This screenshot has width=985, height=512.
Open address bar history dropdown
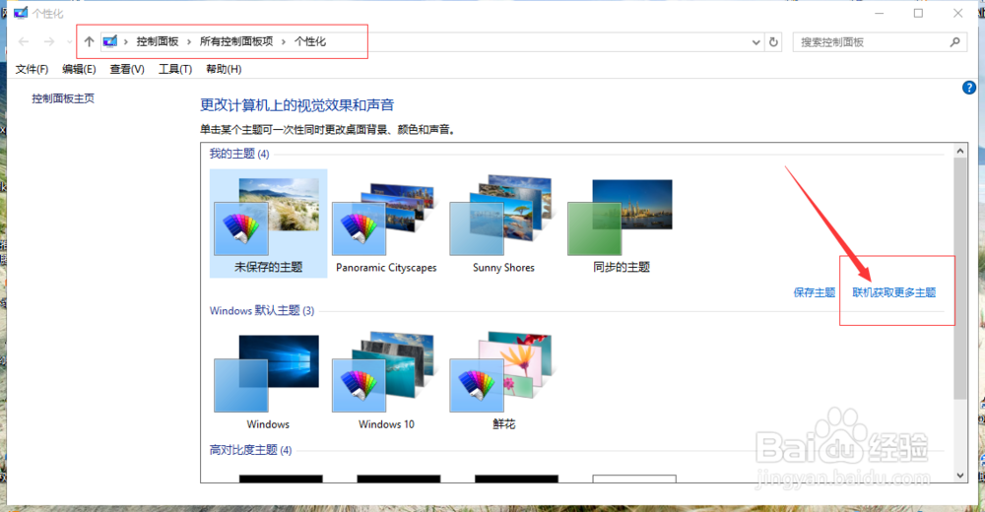[755, 42]
